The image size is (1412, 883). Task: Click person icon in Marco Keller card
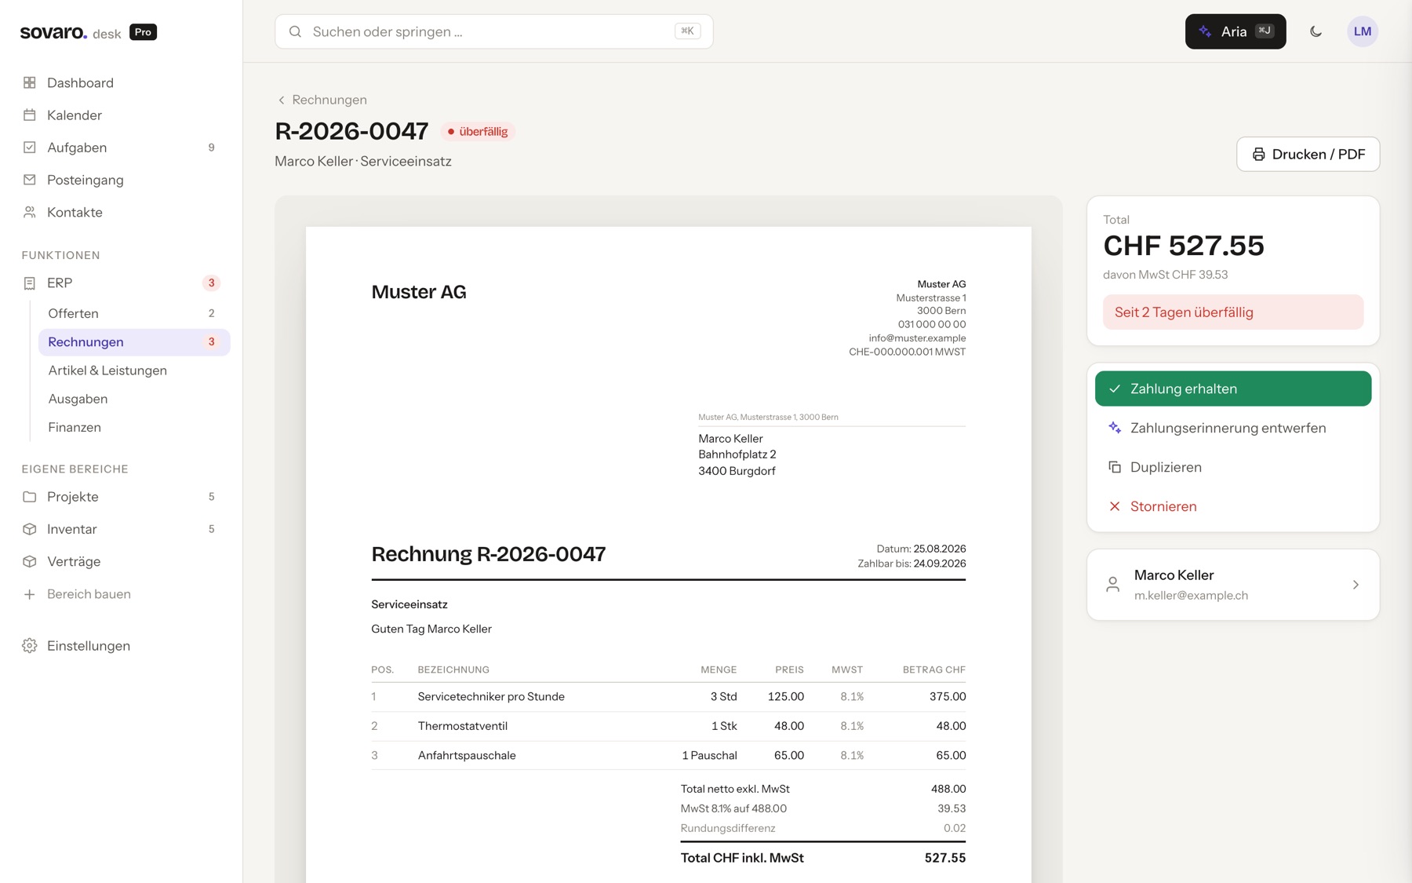pos(1112,585)
